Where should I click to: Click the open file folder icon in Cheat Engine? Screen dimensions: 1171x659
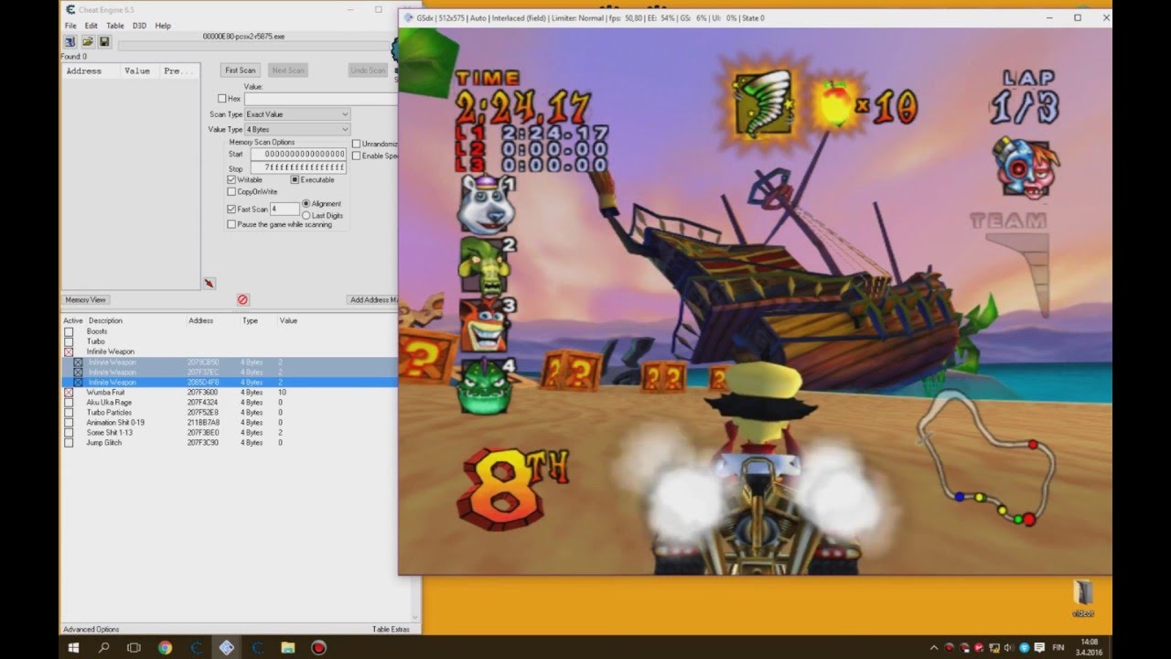coord(88,42)
